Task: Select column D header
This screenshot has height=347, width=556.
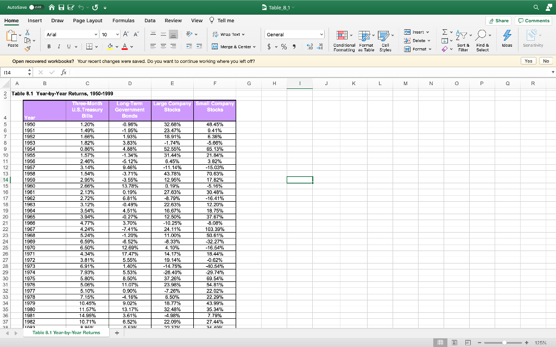Action: click(x=130, y=83)
